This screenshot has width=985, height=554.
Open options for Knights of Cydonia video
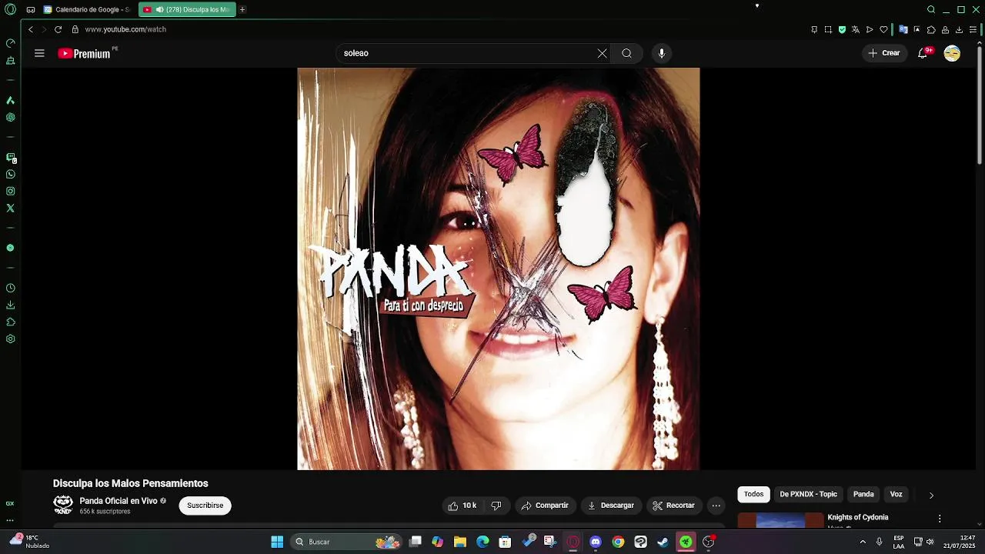point(940,519)
